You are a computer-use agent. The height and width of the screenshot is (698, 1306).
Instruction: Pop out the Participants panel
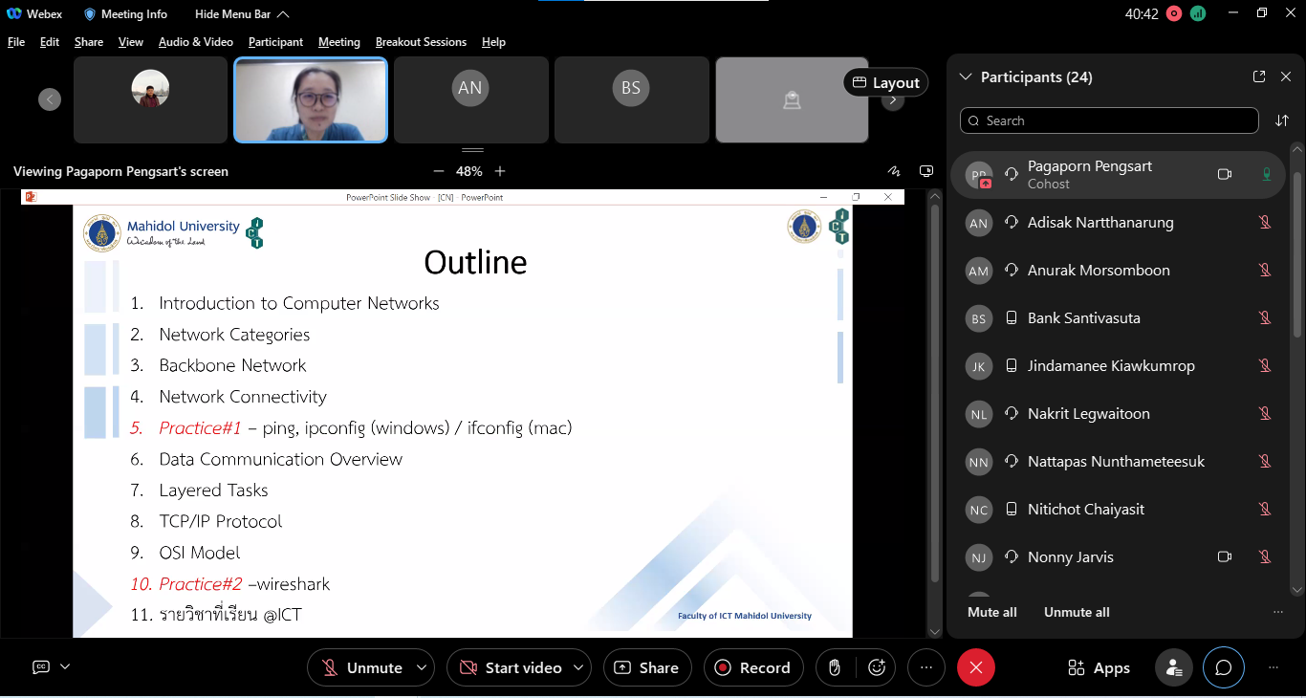1259,76
